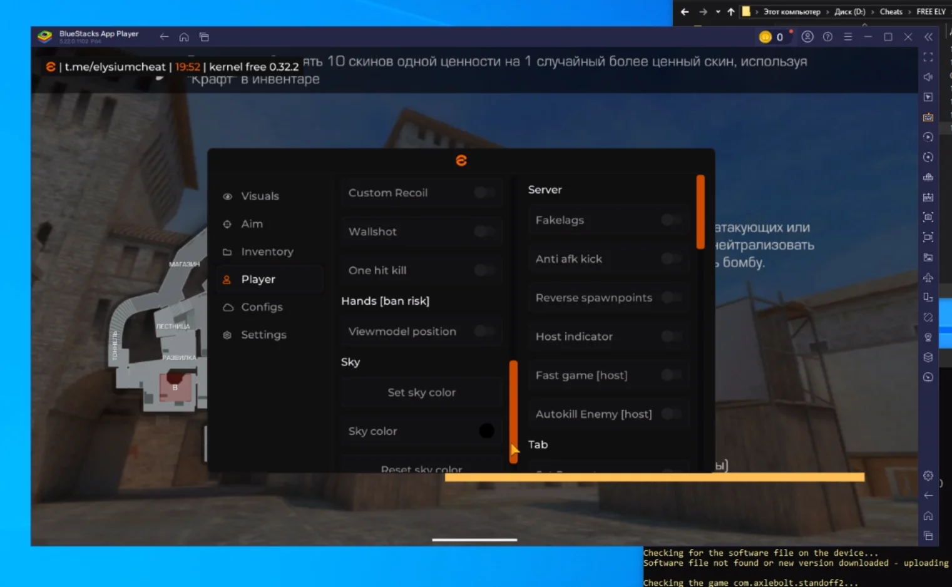The image size is (952, 587).
Task: Open the highlighted game controls icon
Action: coord(928,116)
